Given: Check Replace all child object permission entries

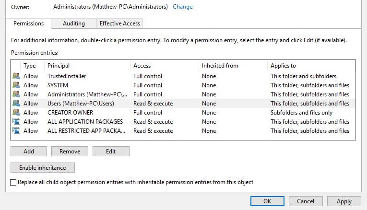Looking at the screenshot, I should pyautogui.click(x=13, y=182).
